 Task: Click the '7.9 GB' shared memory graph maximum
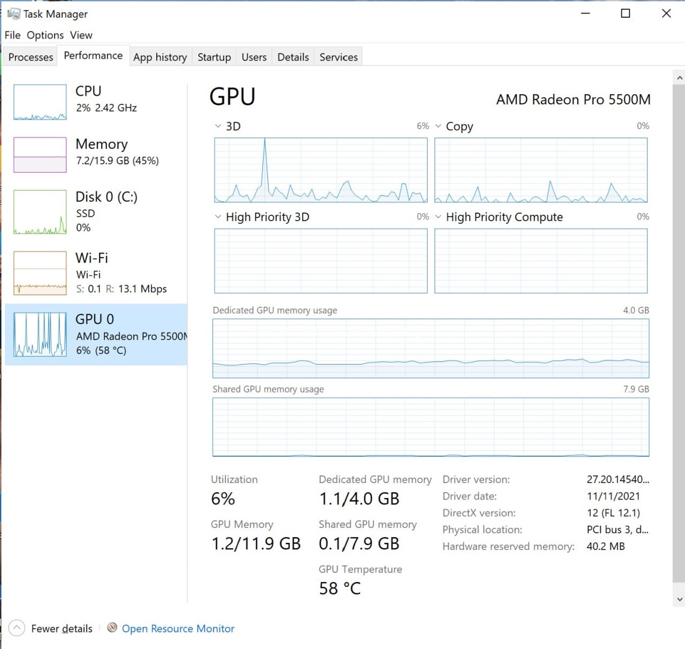636,389
